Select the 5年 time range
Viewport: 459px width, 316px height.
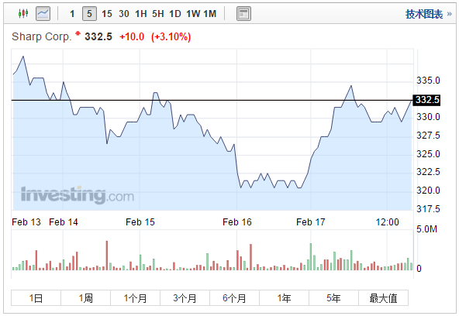coord(333,298)
